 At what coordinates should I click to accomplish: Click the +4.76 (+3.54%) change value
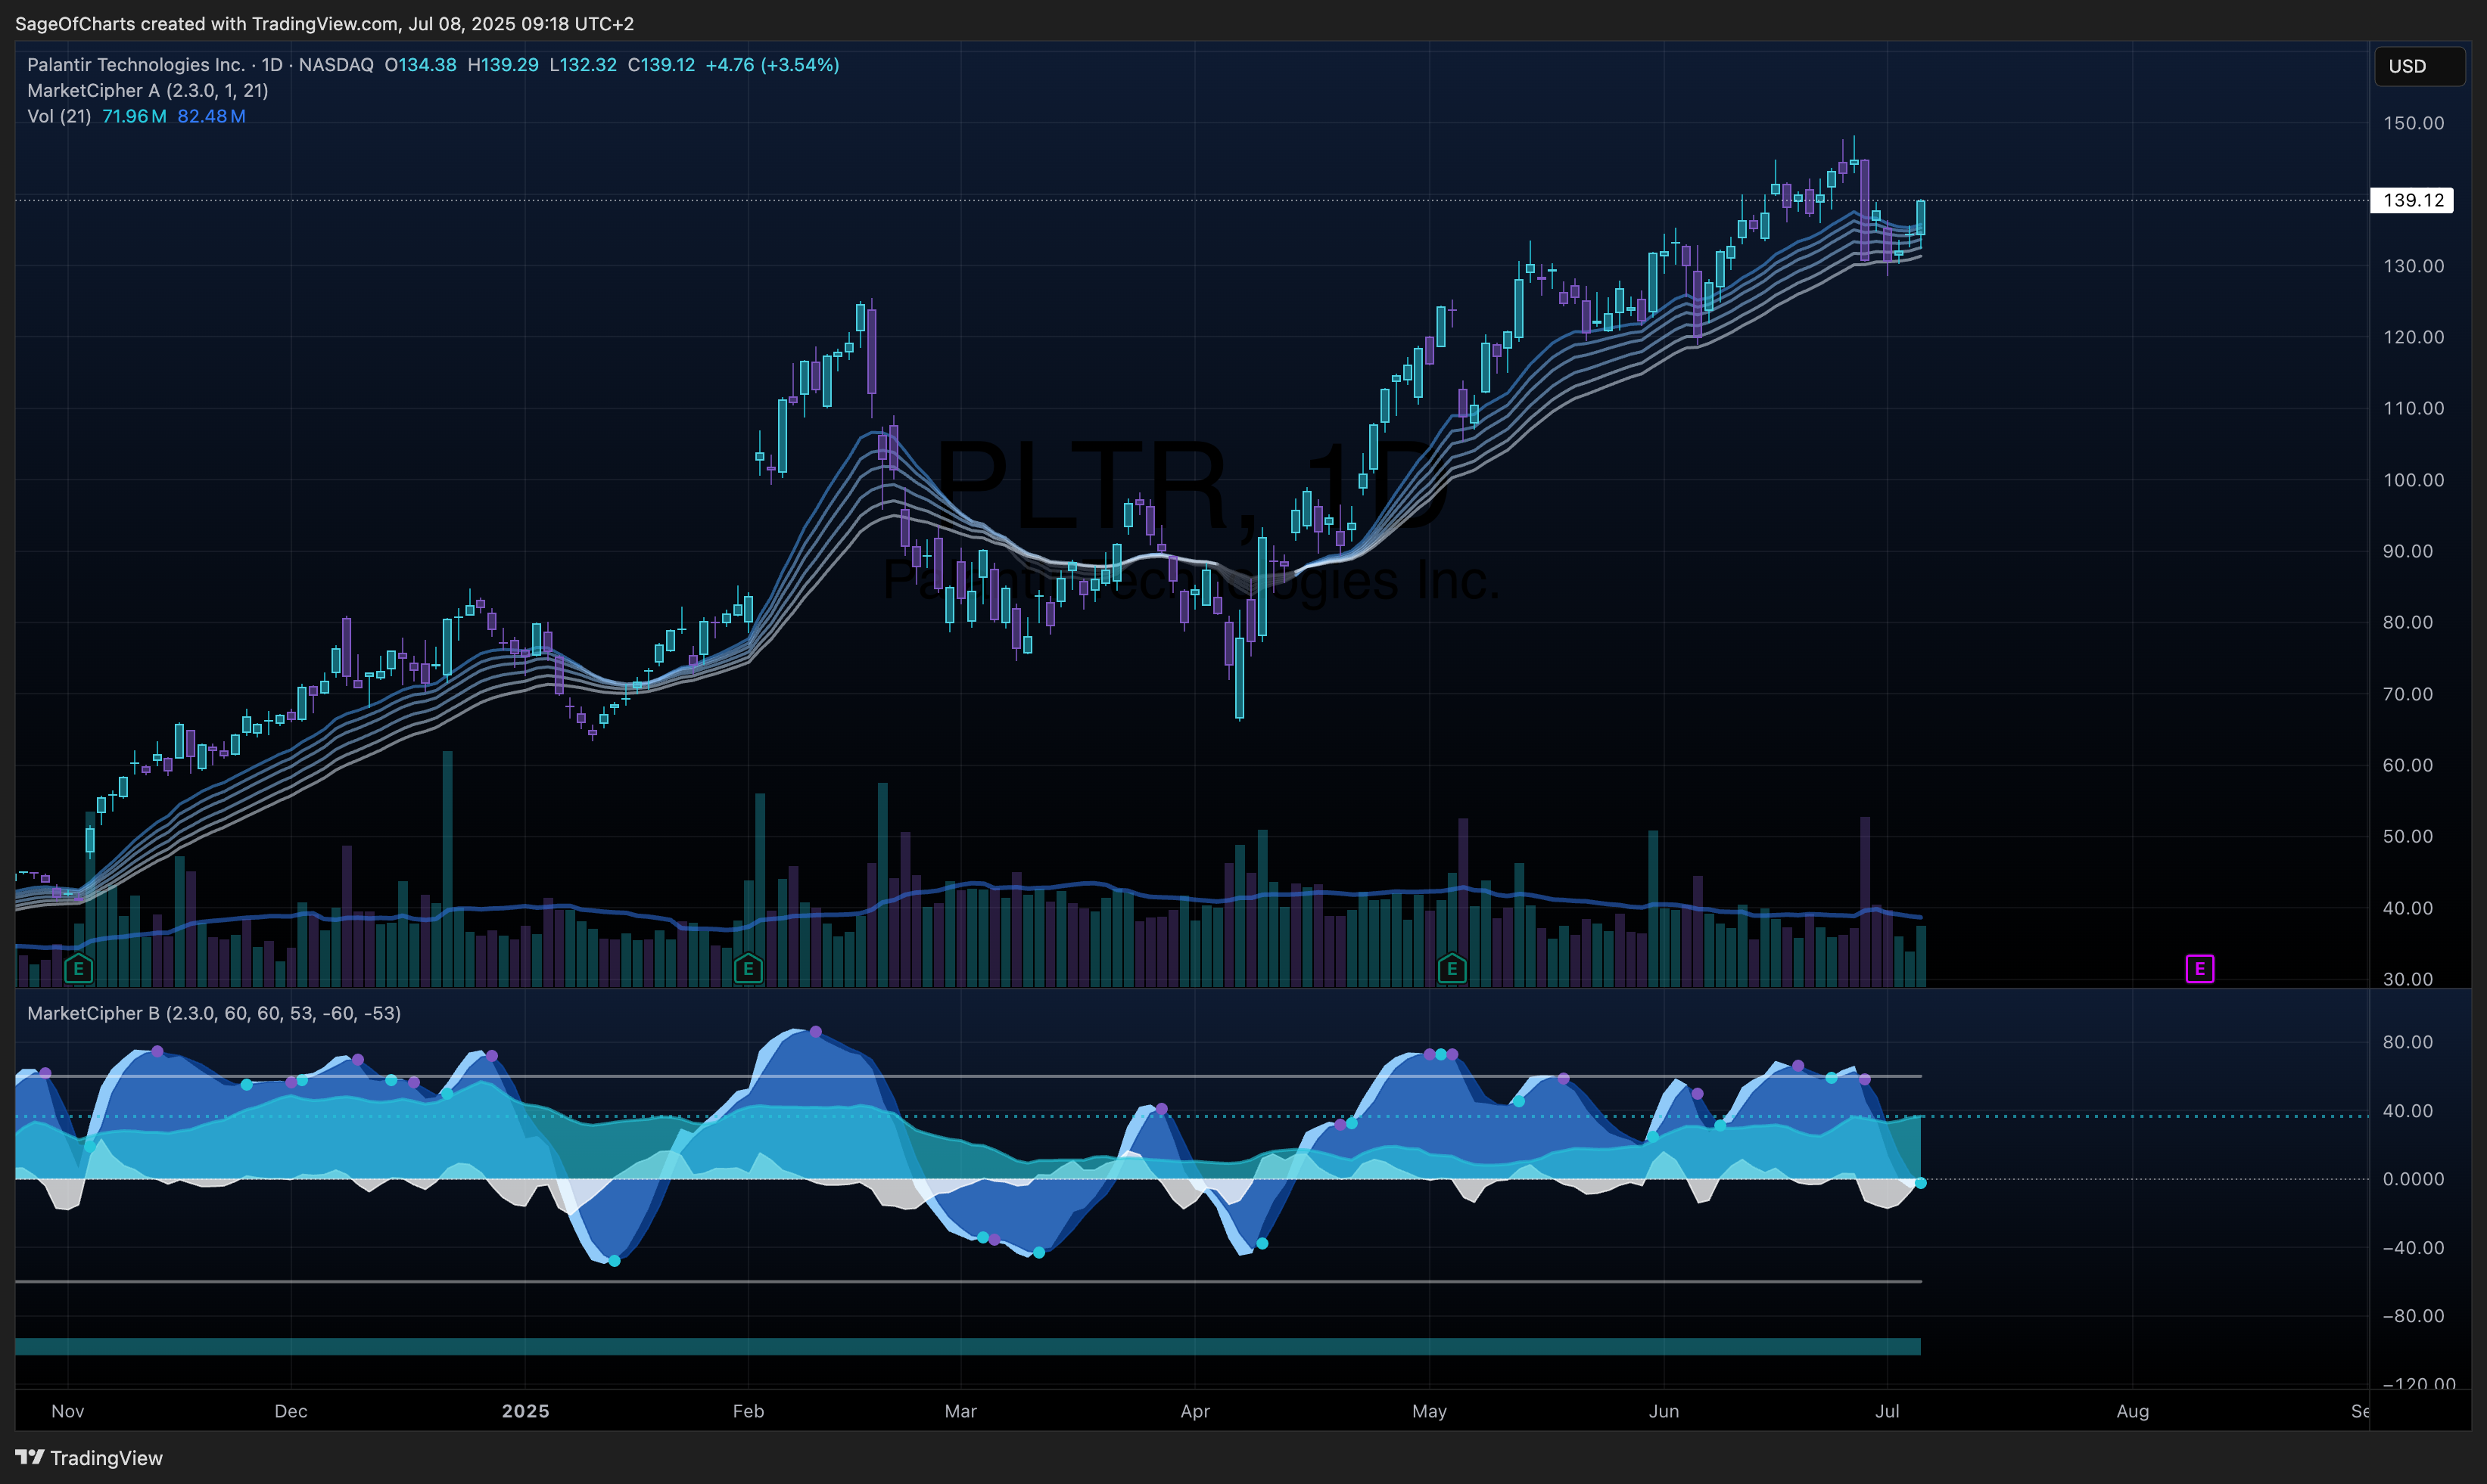point(772,64)
